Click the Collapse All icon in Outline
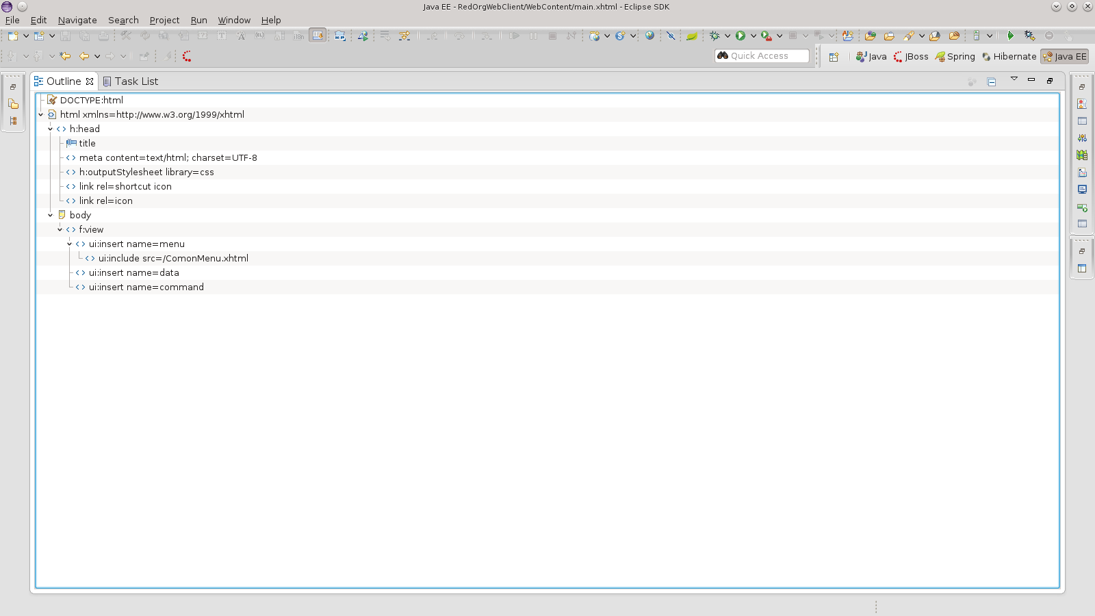Screen dimensions: 1095x616 click(x=991, y=81)
